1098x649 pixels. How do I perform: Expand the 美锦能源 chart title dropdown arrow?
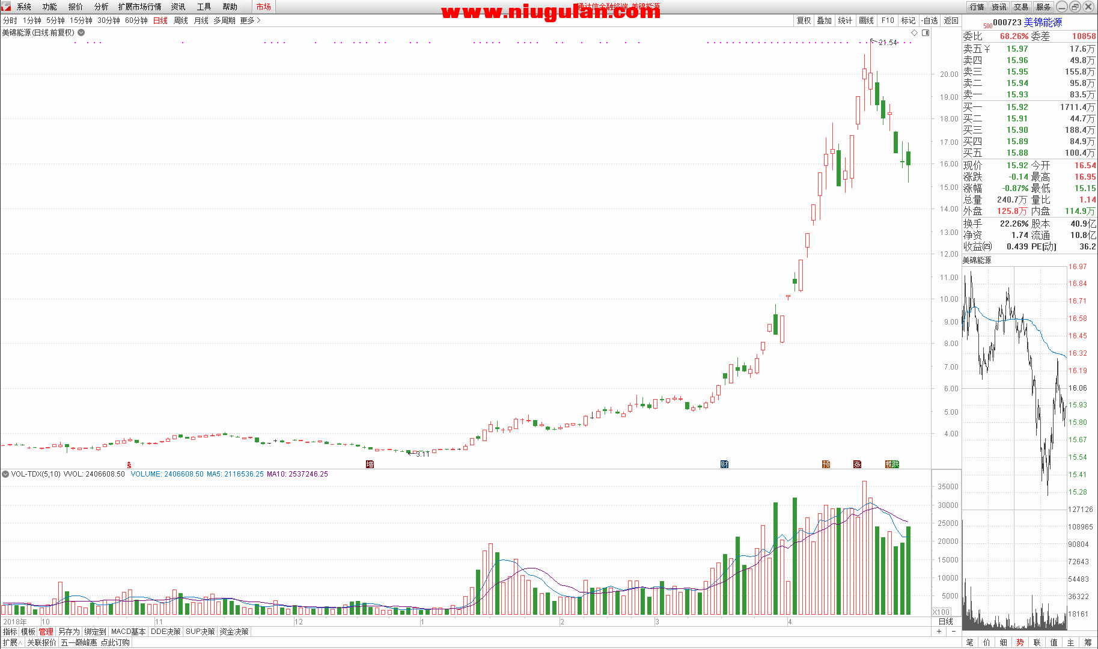pos(81,32)
